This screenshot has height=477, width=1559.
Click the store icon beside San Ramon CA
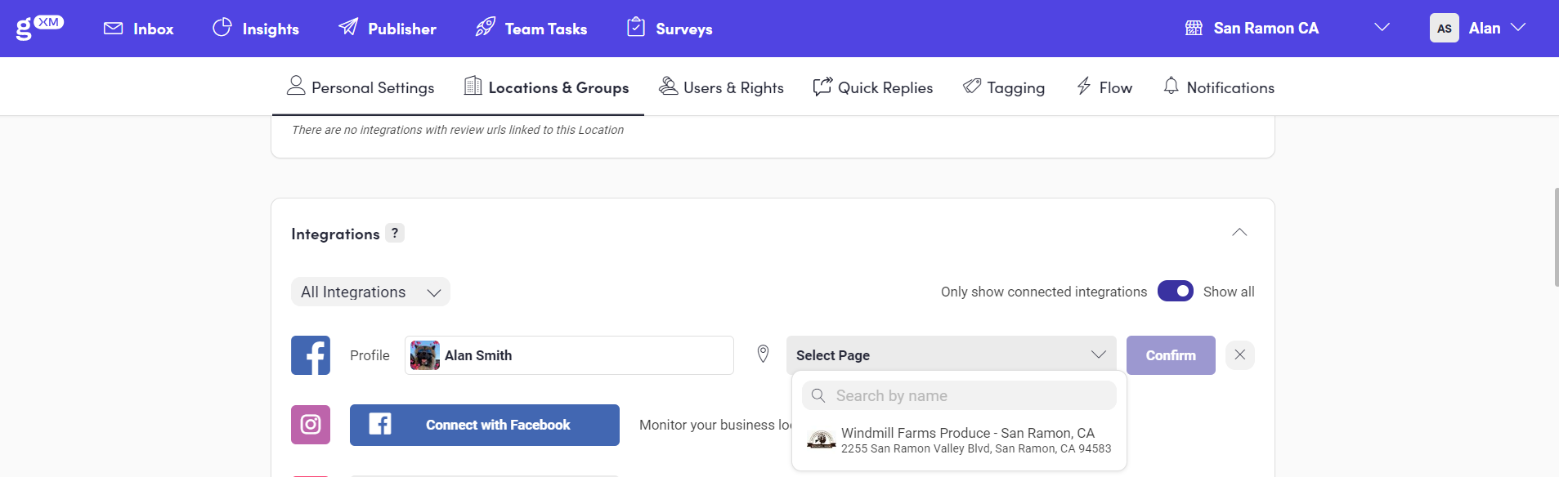1194,28
